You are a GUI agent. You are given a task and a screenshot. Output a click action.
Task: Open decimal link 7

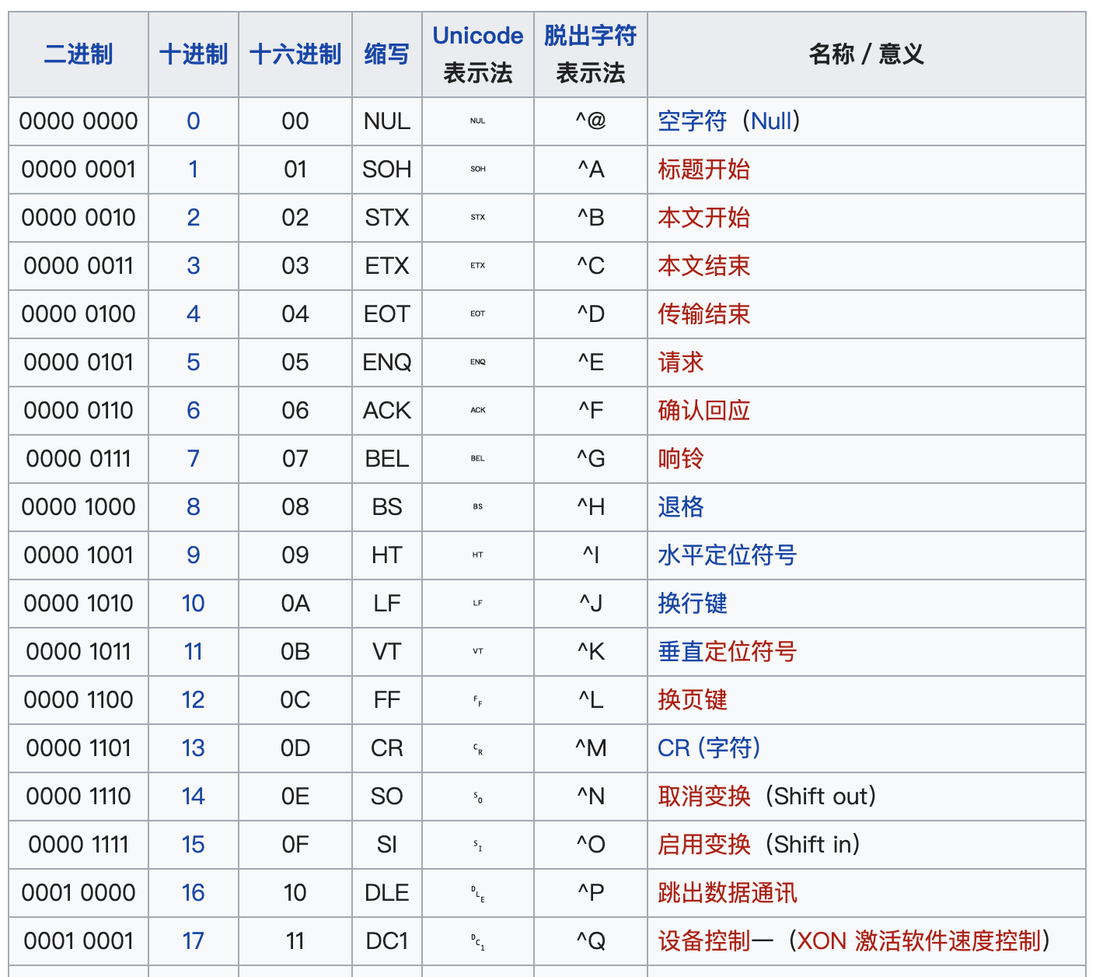coord(194,459)
